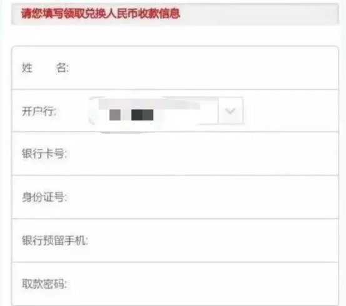The image size is (346, 306).
Task: Click into the 取款密码 password field
Action: pyautogui.click(x=202, y=284)
